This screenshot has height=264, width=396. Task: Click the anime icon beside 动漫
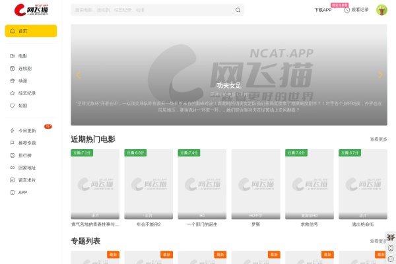click(12, 81)
